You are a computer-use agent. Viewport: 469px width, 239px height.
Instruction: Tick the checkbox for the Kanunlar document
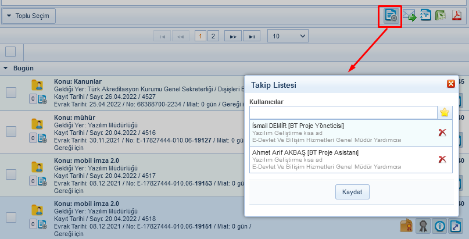(11, 92)
